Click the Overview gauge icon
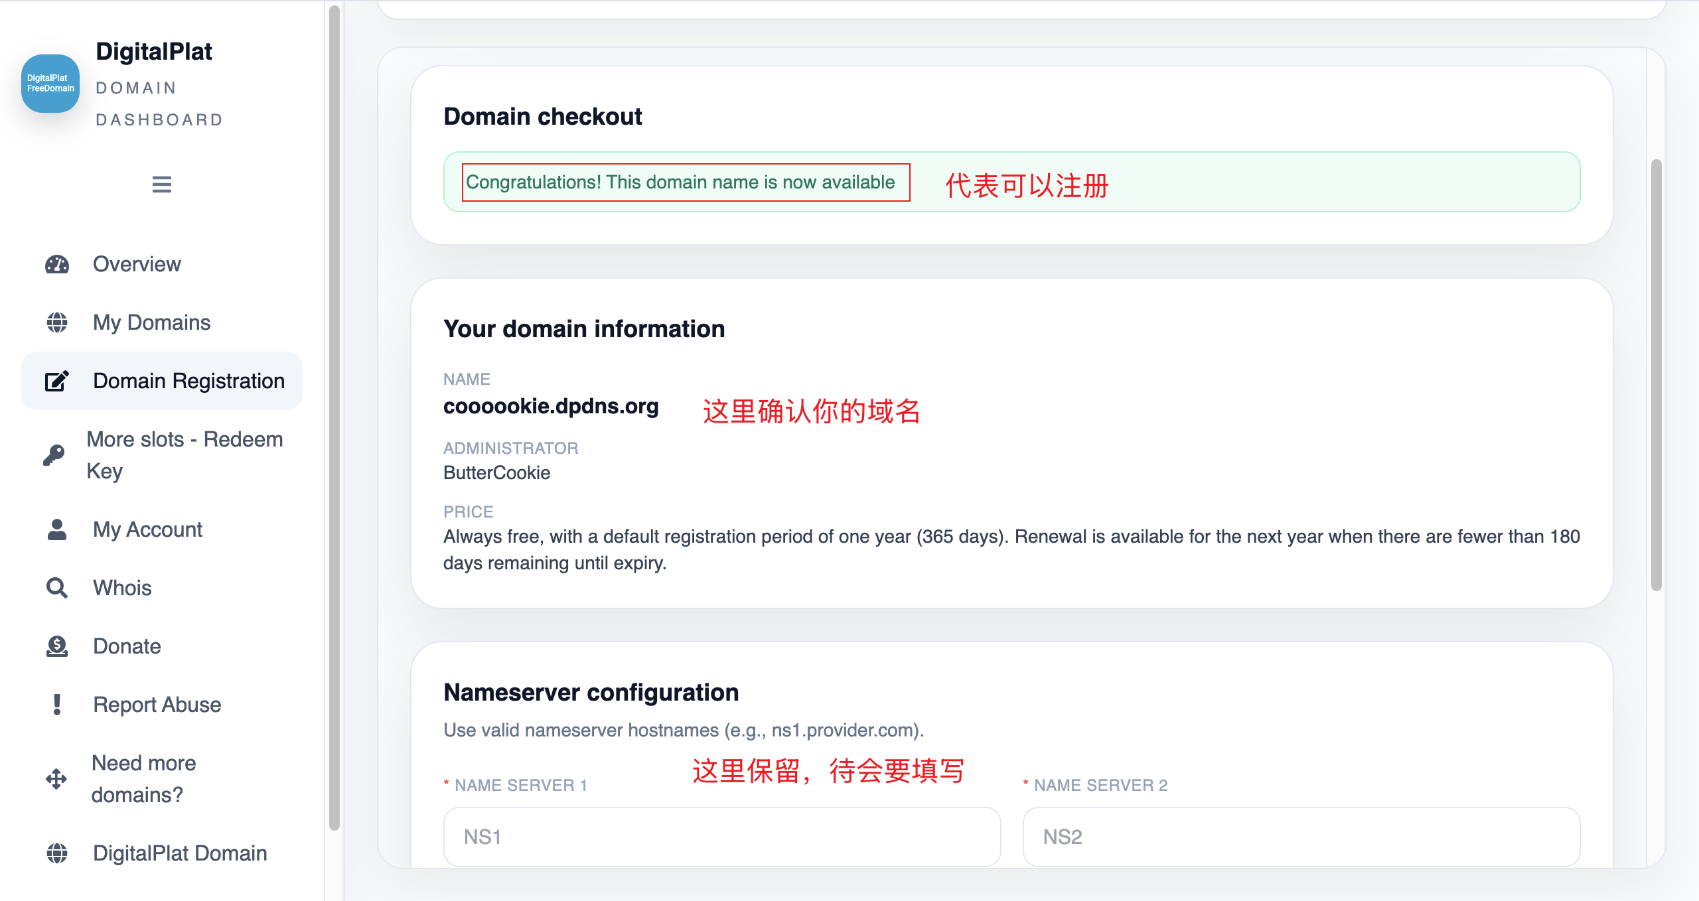The height and width of the screenshot is (901, 1699). pyautogui.click(x=57, y=264)
